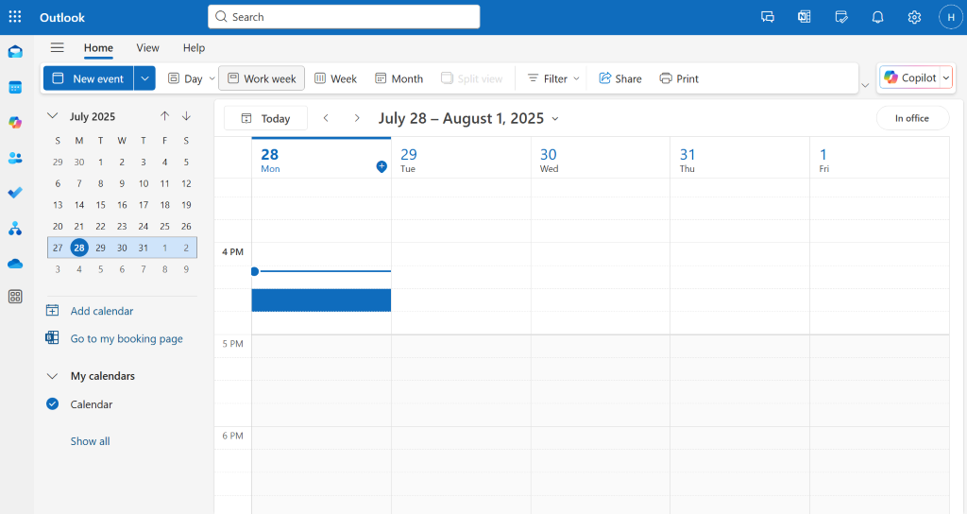Open To Do checkmark icon in sidebar
The image size is (967, 514).
tap(15, 193)
